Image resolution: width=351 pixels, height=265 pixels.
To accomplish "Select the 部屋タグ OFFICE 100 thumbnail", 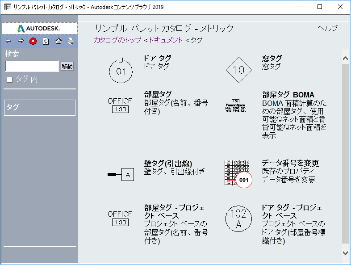I will point(120,105).
